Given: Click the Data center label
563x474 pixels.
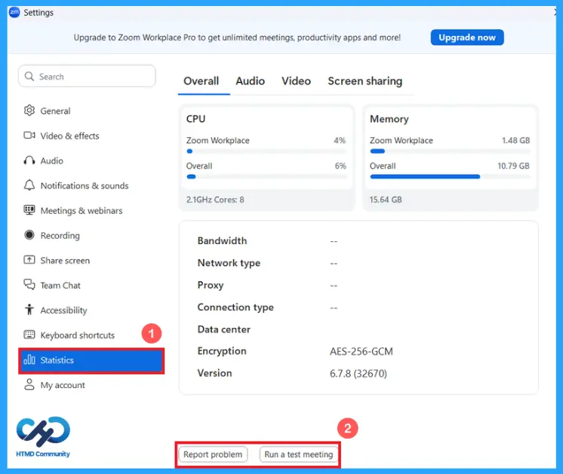Looking at the screenshot, I should click(224, 329).
